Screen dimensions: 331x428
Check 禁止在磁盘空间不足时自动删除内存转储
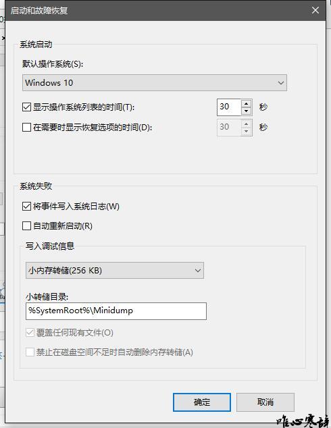[x=30, y=352]
